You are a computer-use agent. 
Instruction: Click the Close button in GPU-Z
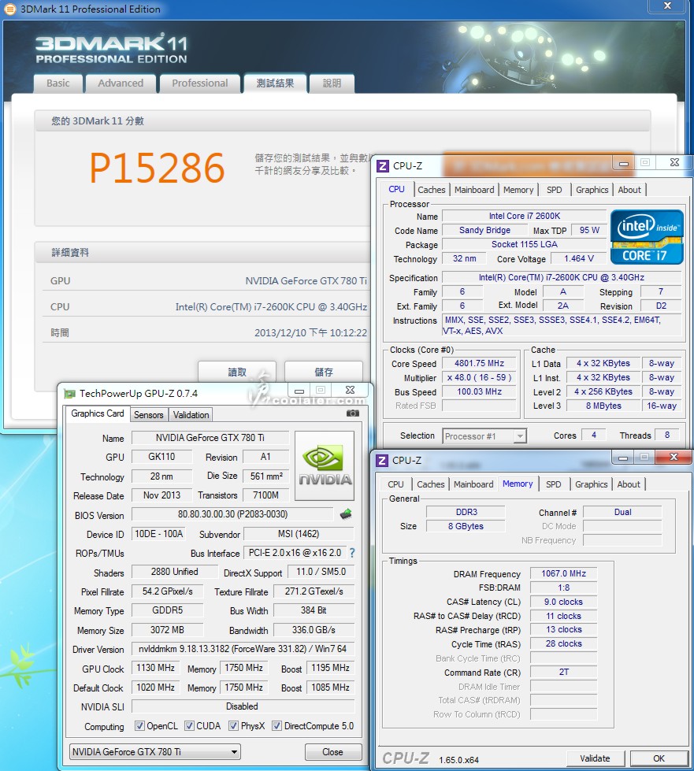[333, 752]
